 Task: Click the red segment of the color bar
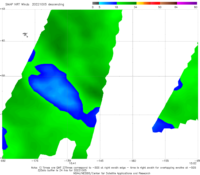pos(155,3)
